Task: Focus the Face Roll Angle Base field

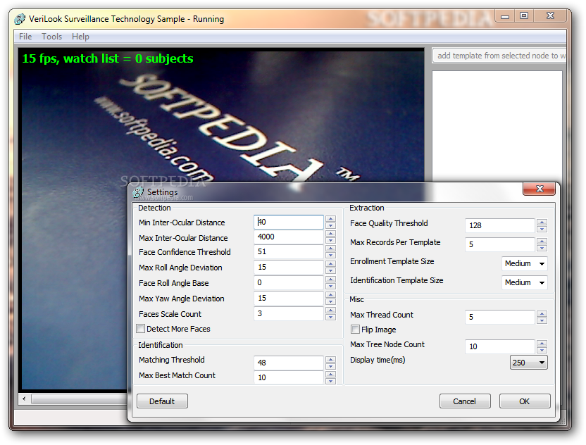Action: [289, 283]
